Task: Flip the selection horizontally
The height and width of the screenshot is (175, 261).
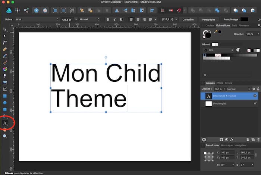Action: click(117, 10)
